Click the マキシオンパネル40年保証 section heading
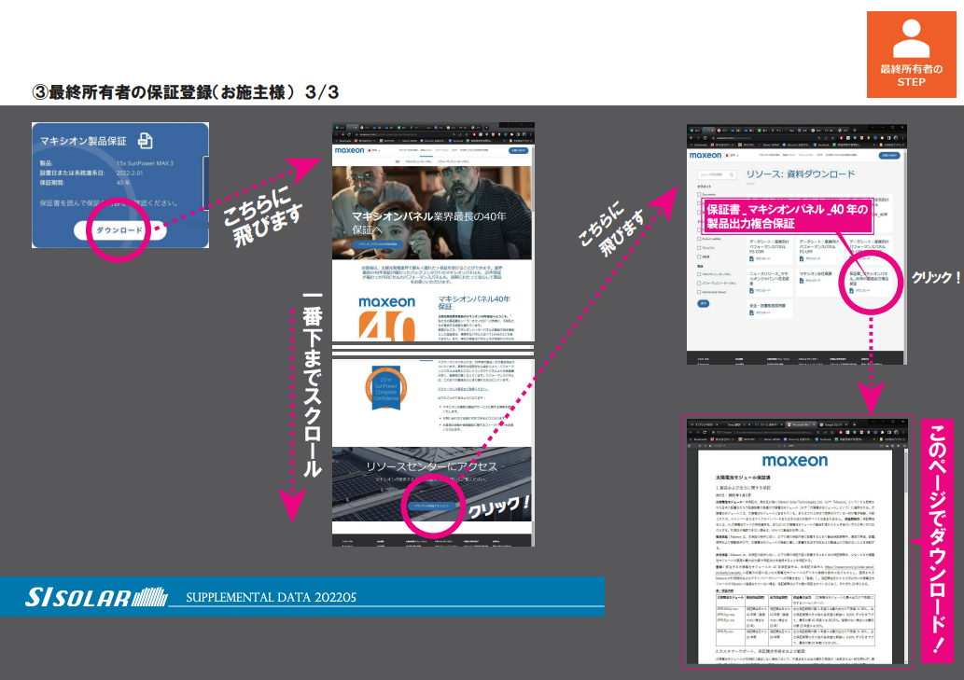The height and width of the screenshot is (680, 964). [474, 302]
